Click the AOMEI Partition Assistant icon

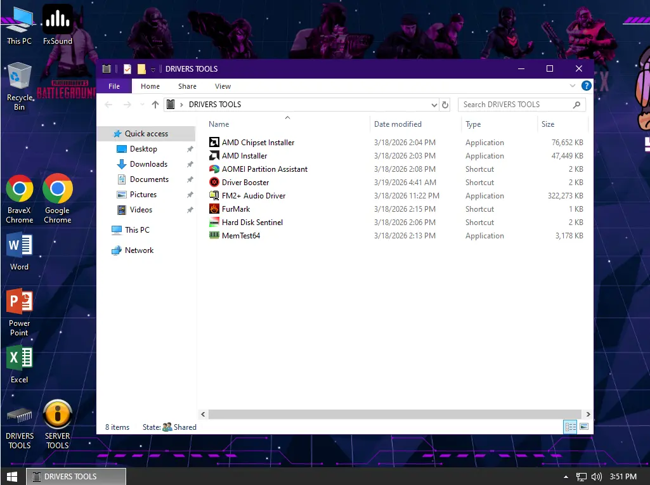pos(214,169)
